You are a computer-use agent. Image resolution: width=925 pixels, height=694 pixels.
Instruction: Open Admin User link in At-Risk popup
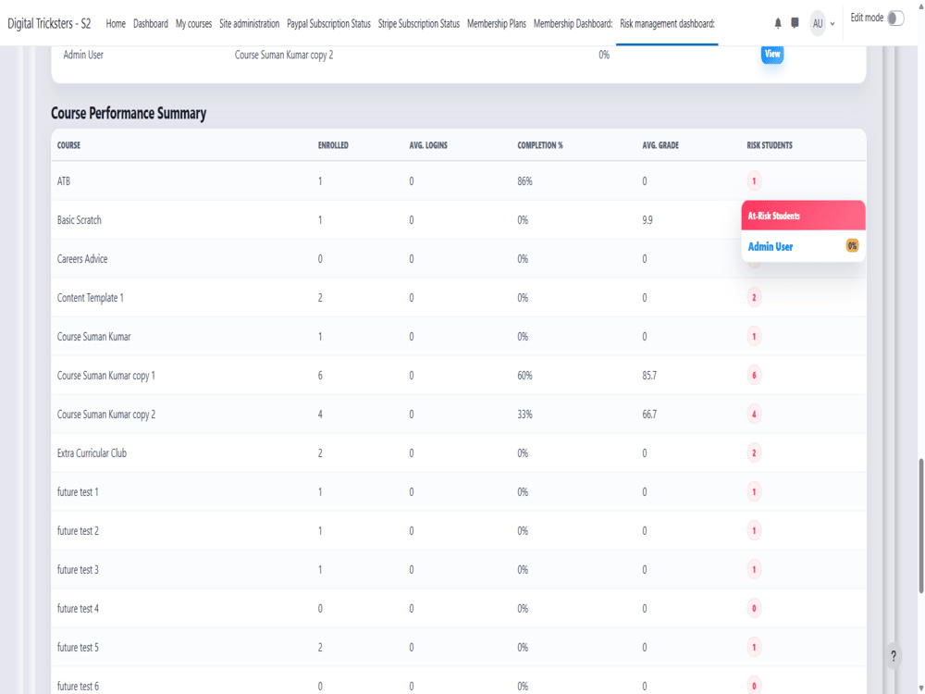tap(771, 247)
